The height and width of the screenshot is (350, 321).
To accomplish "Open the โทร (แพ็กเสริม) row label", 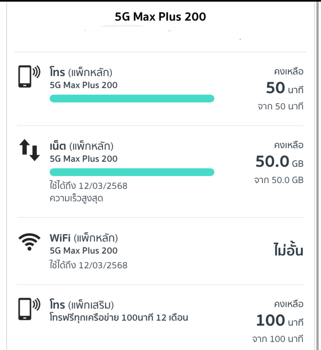I will pos(82,305).
